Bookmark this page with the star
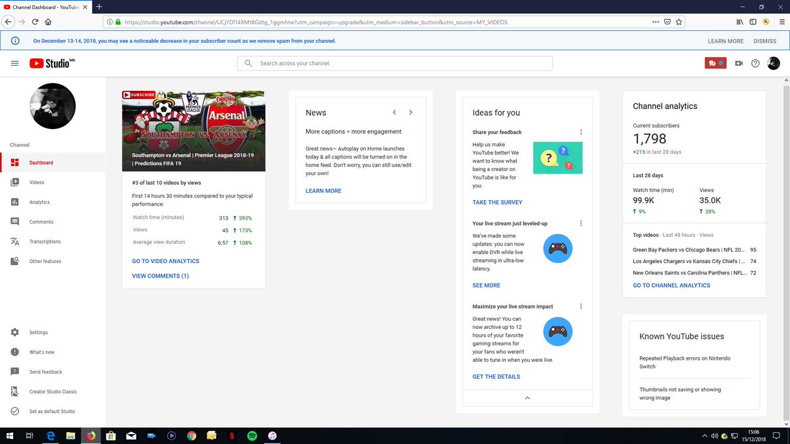Viewport: 790px width, 444px height. tap(679, 22)
